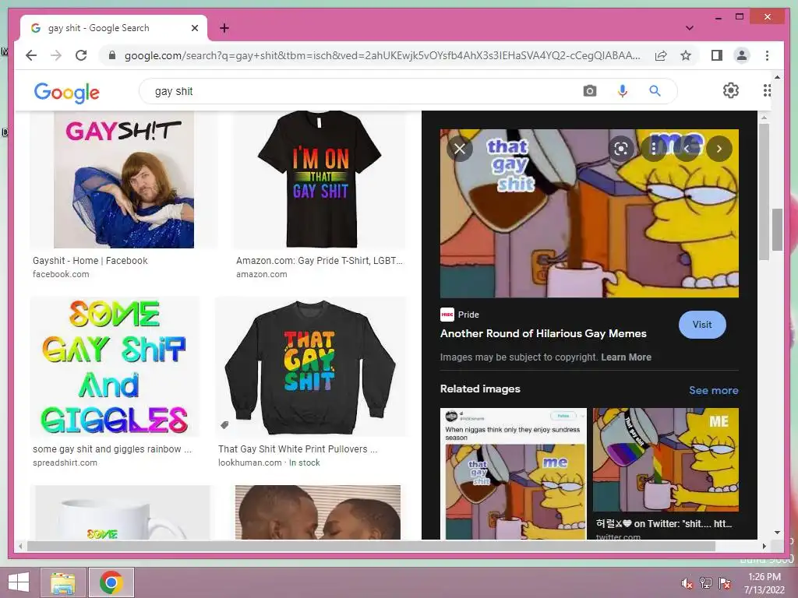This screenshot has width=798, height=598.
Task: Click the muted volume tray icon
Action: click(687, 582)
